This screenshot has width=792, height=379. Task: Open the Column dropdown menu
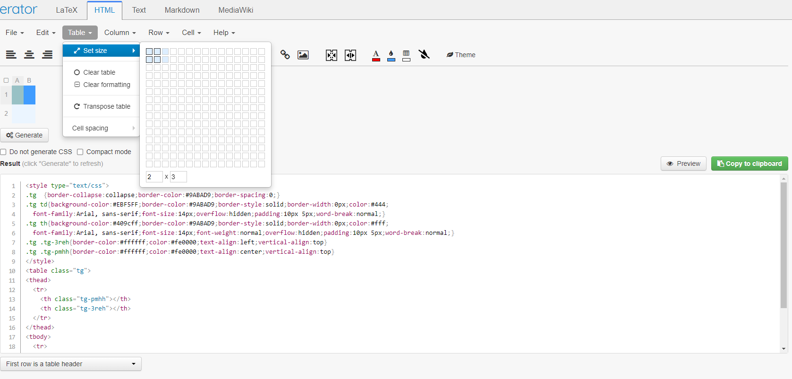tap(120, 33)
